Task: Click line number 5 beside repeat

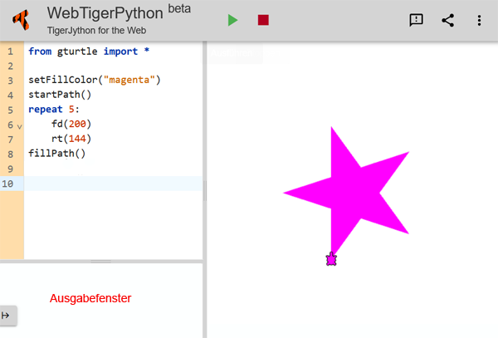Action: [x=10, y=110]
